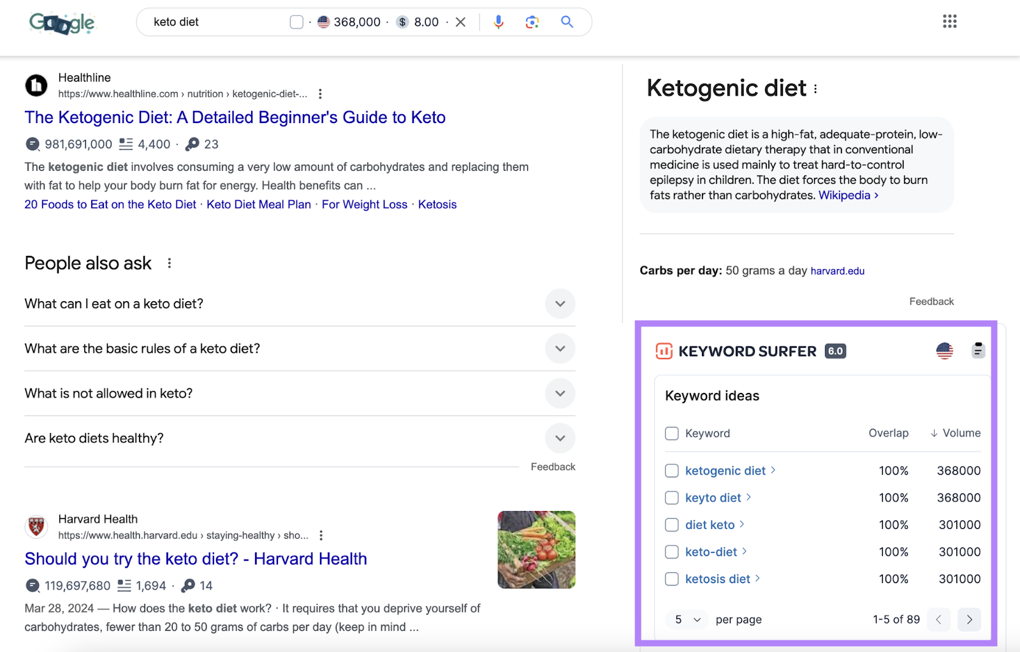Viewport: 1020px width, 652px height.
Task: Check the ketogenic diet keyword box
Action: point(672,471)
